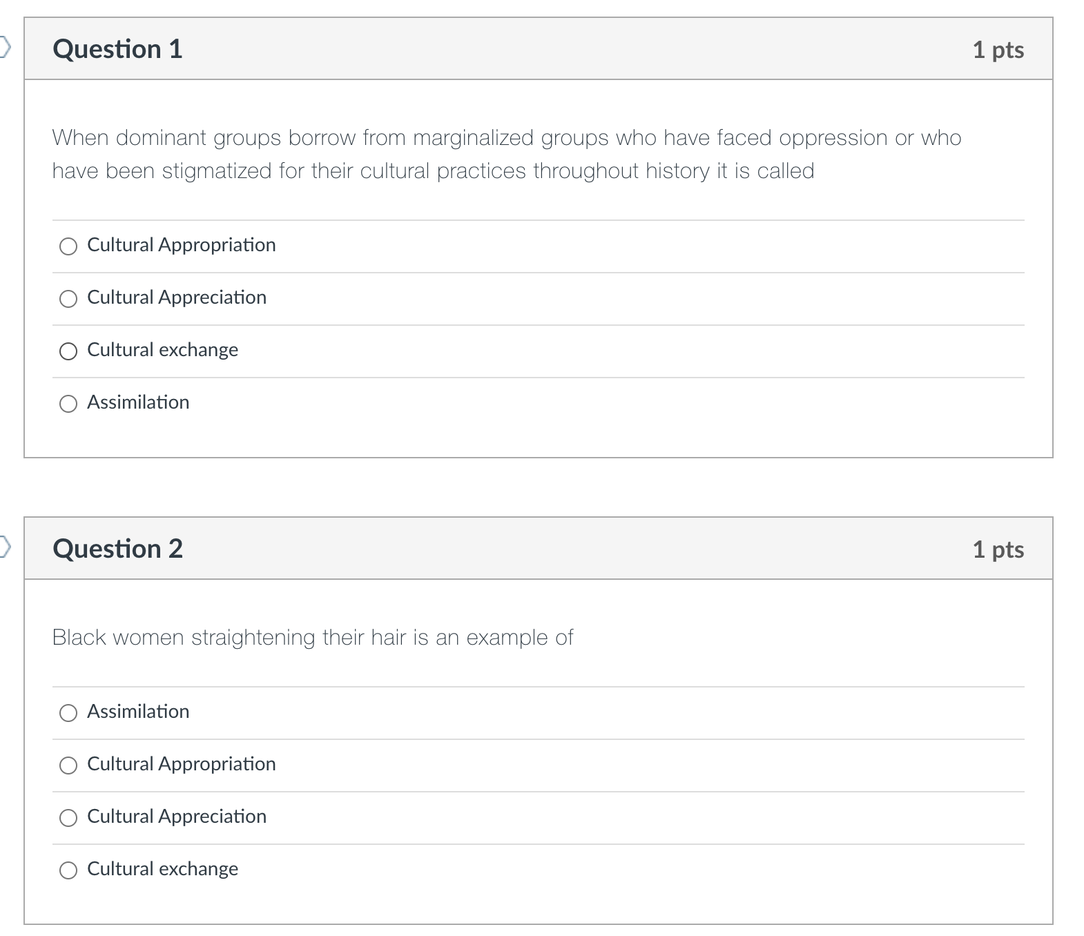
Task: Flag Question 1 using the flag icon
Action: tap(5, 48)
